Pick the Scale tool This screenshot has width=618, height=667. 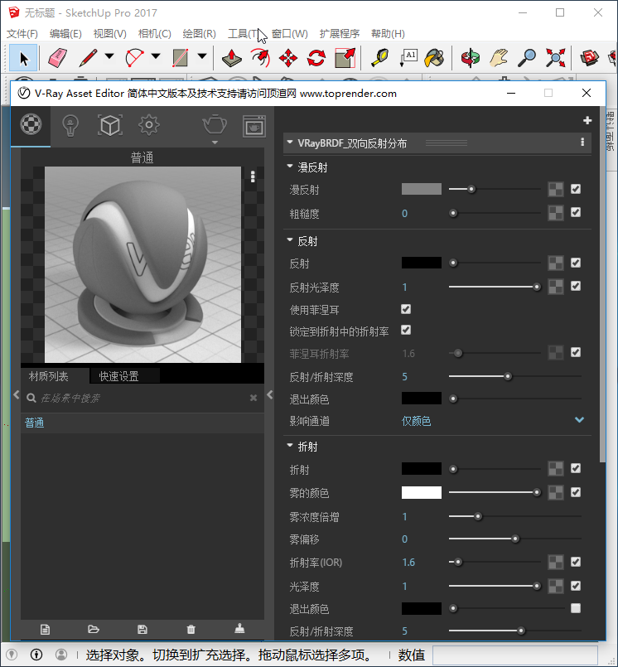click(x=345, y=58)
